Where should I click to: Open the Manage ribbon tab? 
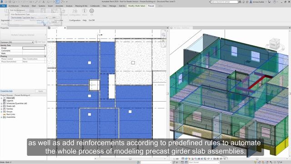[113, 6]
